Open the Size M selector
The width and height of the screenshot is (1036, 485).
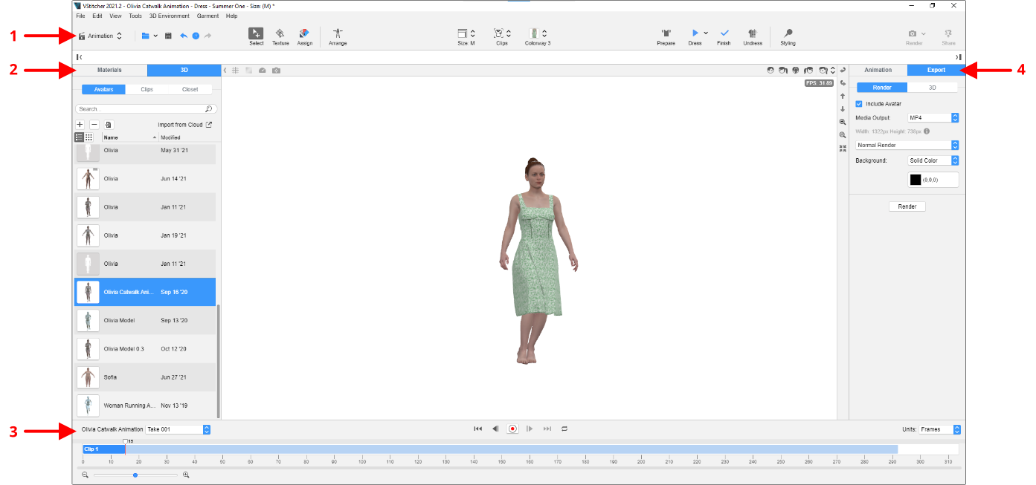coord(466,37)
